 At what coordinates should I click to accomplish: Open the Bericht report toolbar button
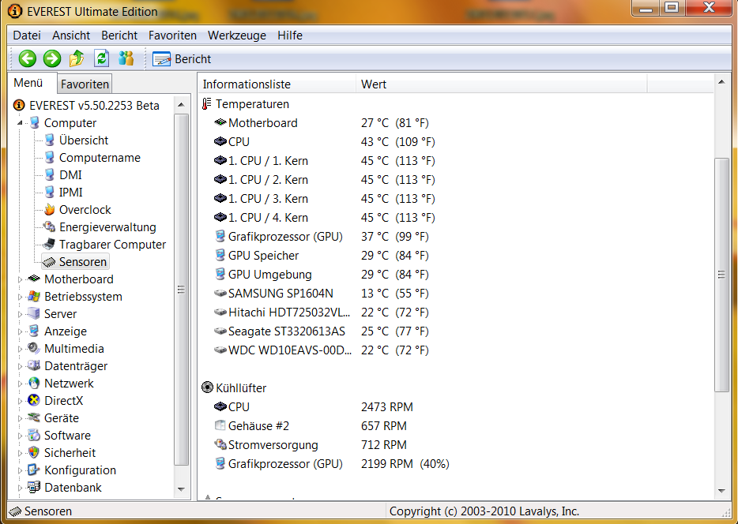[182, 59]
